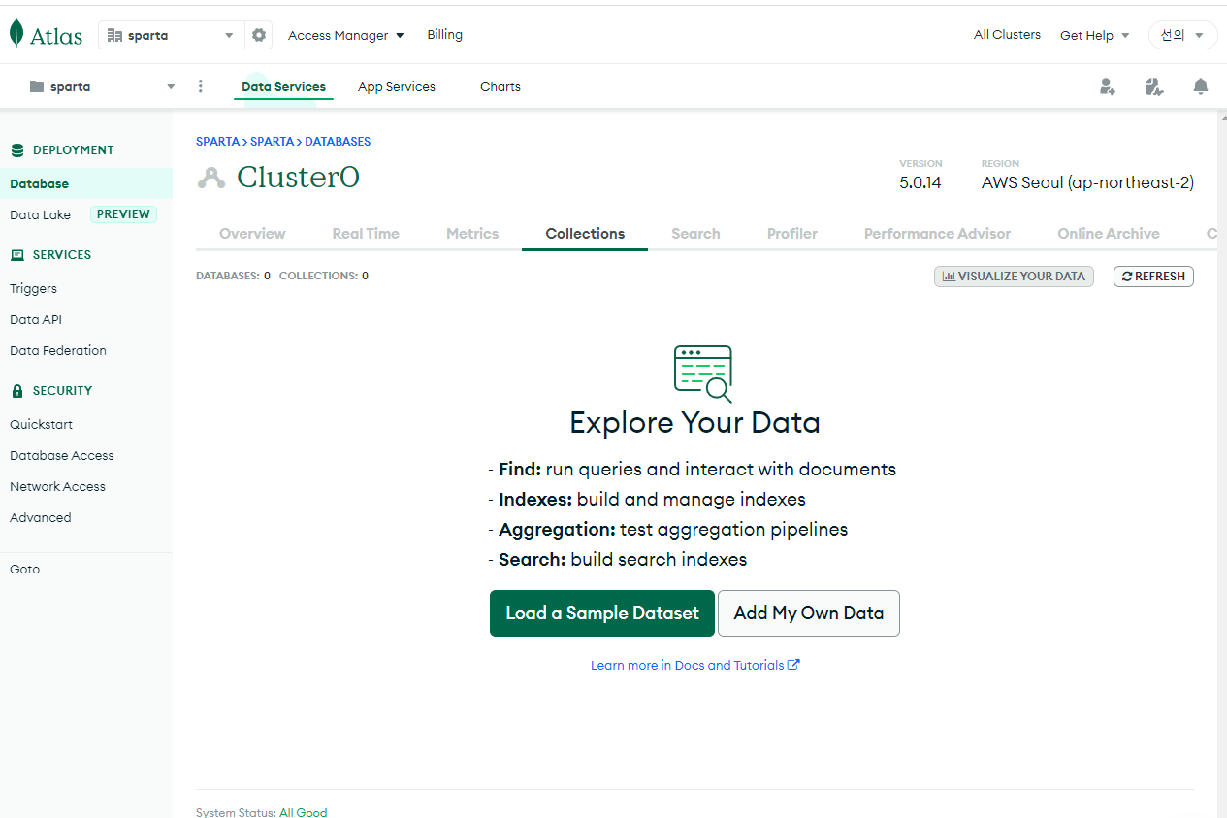Viewport: 1227px width, 818px height.
Task: Click the Atlas leaf logo
Action: tap(16, 34)
